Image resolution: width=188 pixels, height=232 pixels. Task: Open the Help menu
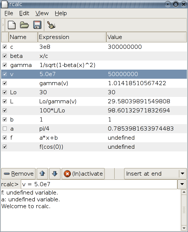click(x=61, y=13)
